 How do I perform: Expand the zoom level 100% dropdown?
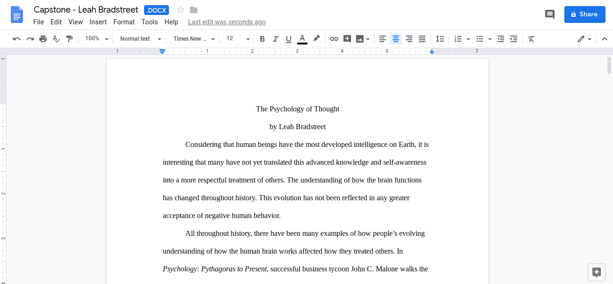click(97, 39)
